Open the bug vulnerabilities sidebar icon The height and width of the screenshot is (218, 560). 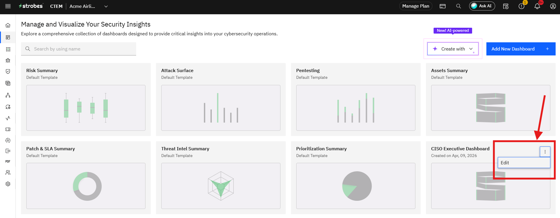click(8, 60)
